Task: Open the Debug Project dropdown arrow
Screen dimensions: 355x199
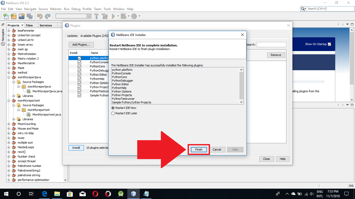Action: pyautogui.click(x=129, y=16)
